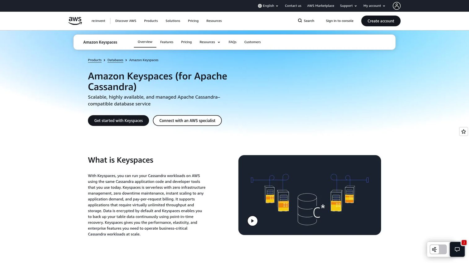Screen dimensions: 469x263
Task: Open the Products menu in the header
Action: coord(151,21)
